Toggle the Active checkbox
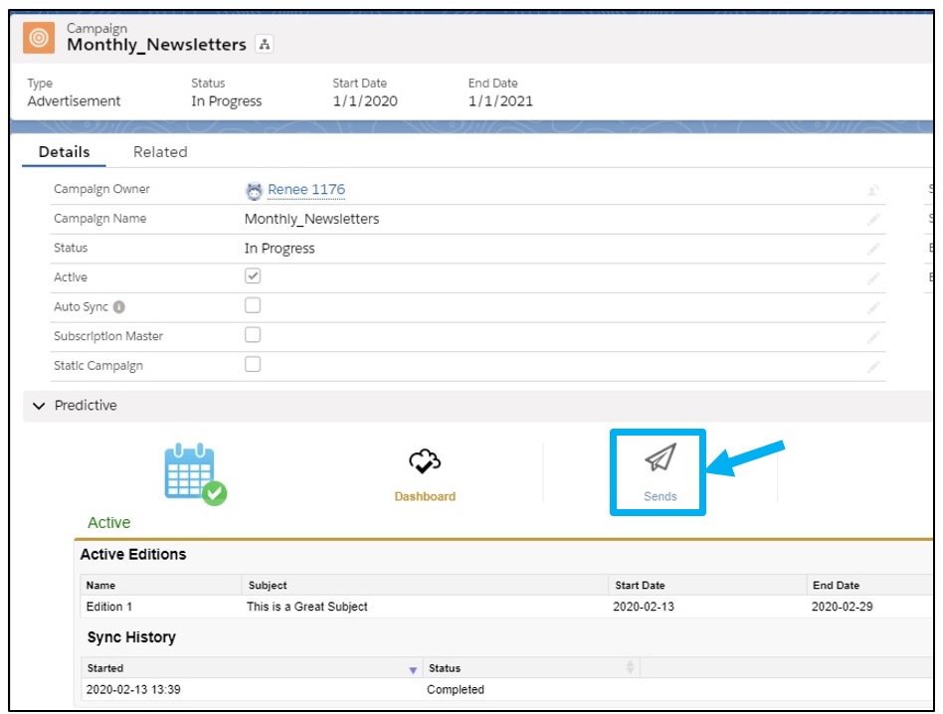Image resolution: width=943 pixels, height=714 pixels. point(253,276)
